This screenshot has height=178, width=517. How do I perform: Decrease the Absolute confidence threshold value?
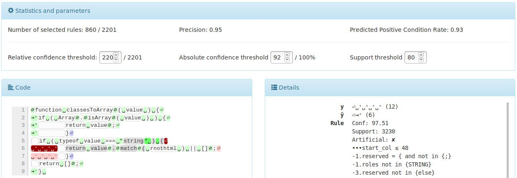tap(288, 60)
